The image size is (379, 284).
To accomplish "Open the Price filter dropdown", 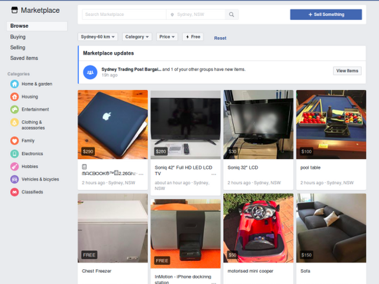I will pyautogui.click(x=167, y=37).
